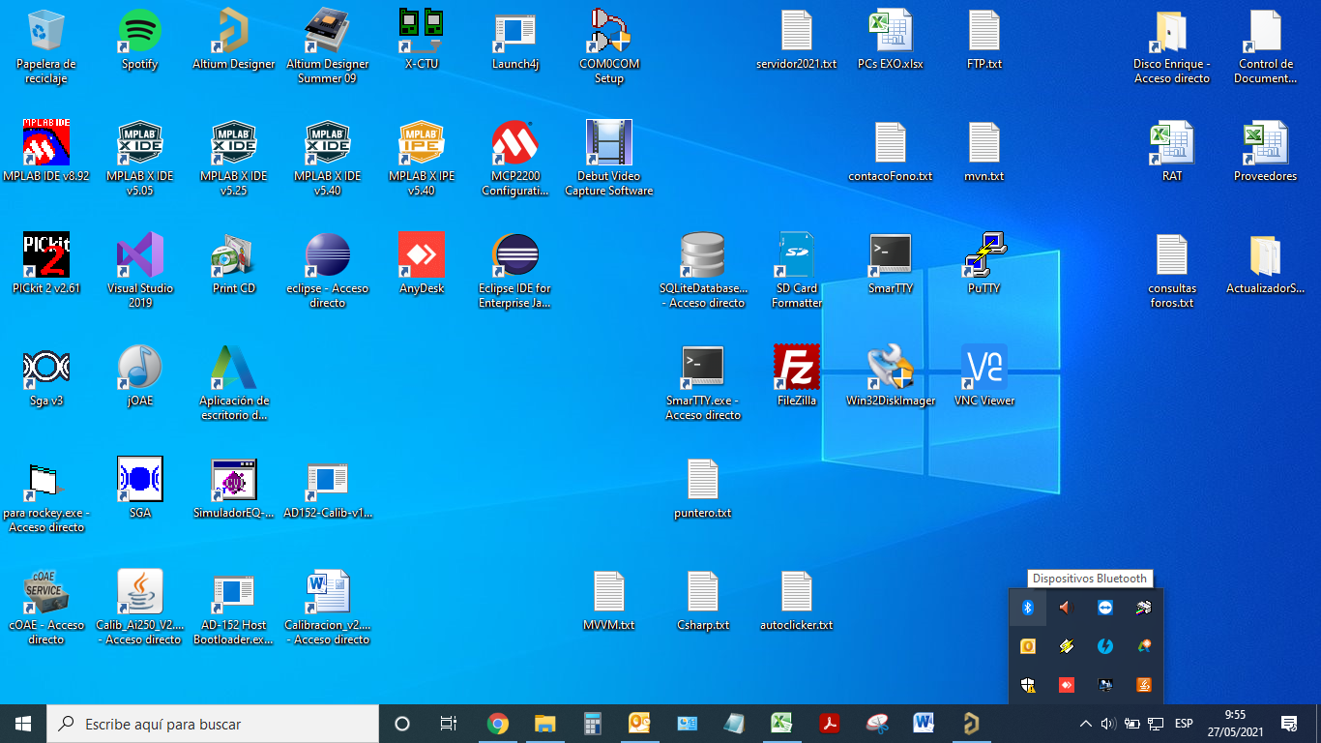Select PCs EXO.xlsx file
This screenshot has height=743, width=1321.
[x=891, y=40]
